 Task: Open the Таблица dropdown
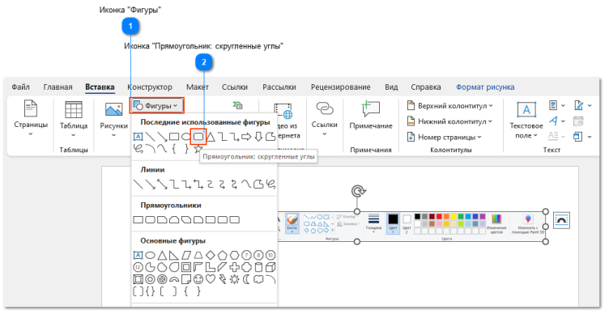pos(74,119)
